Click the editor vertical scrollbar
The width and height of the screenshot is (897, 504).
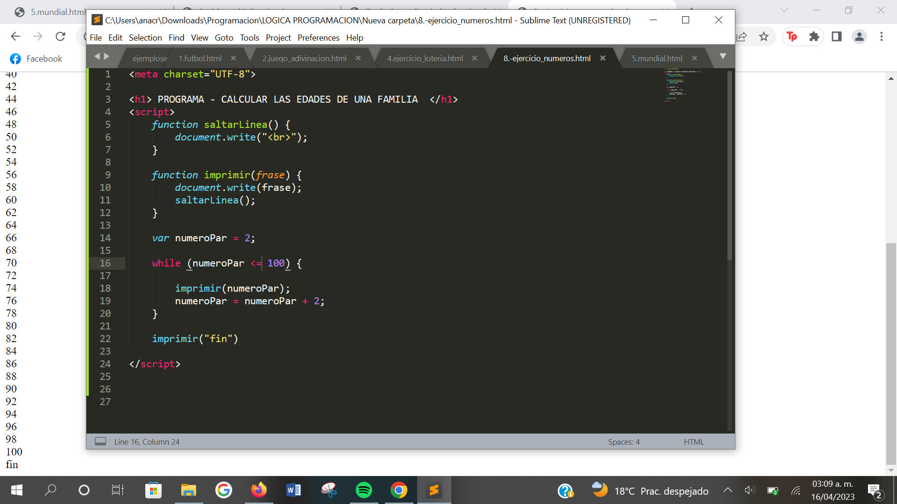click(729, 166)
